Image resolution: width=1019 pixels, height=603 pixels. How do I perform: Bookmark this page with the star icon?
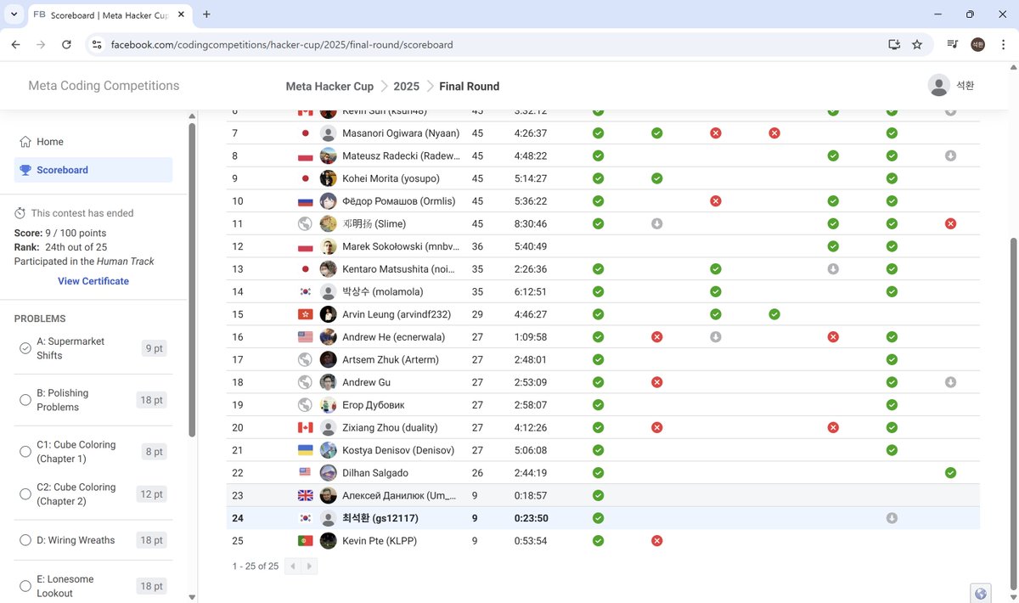click(x=917, y=44)
